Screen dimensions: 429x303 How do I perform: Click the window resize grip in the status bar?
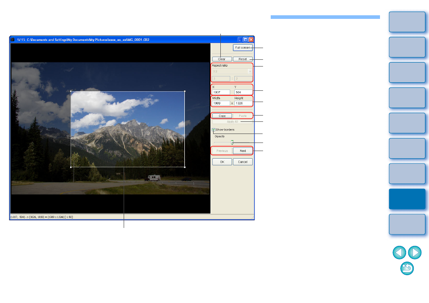[x=253, y=218]
